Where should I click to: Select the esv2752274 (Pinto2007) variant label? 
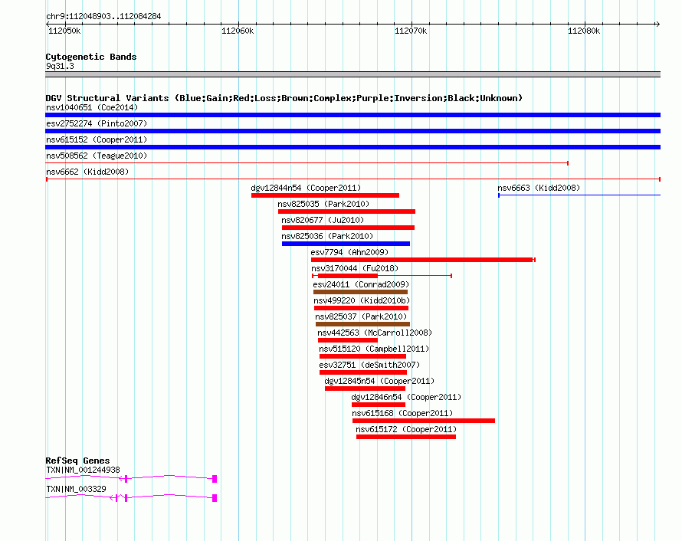[97, 123]
